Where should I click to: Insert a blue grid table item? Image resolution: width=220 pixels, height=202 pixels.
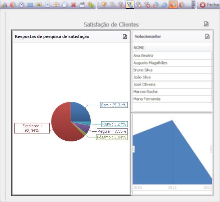[x=30, y=5]
